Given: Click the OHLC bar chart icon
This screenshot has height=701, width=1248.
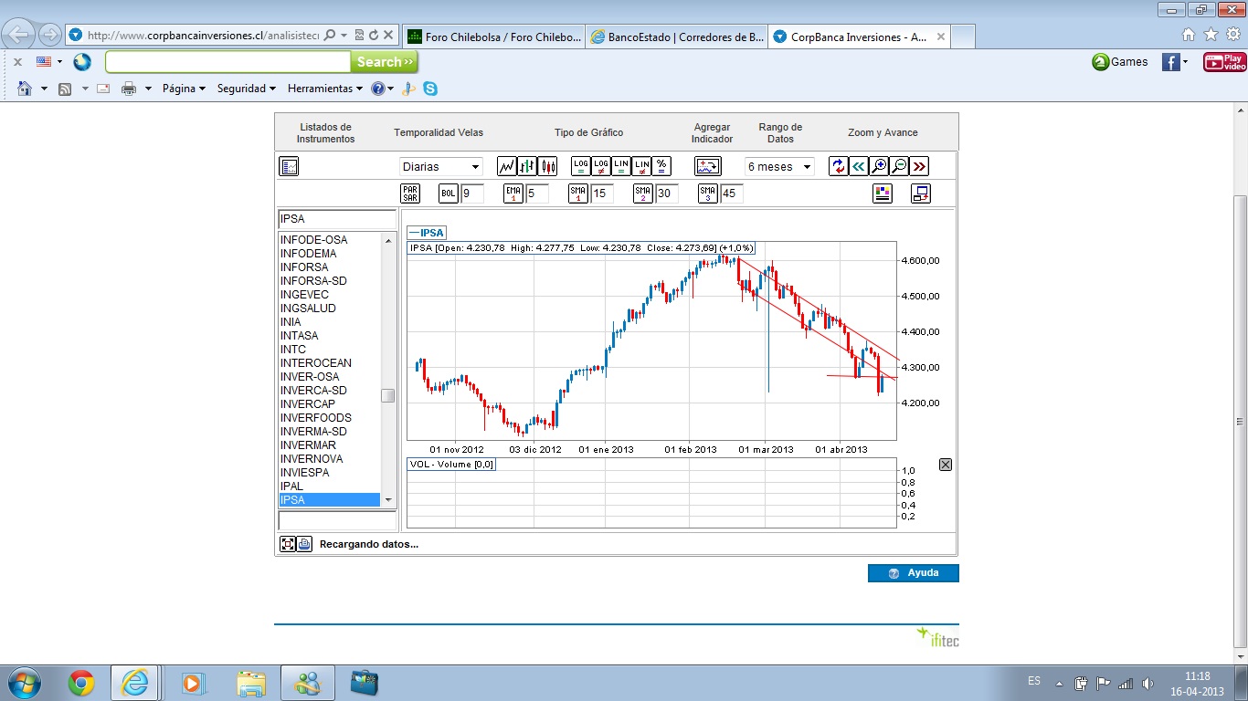Looking at the screenshot, I should (x=527, y=166).
